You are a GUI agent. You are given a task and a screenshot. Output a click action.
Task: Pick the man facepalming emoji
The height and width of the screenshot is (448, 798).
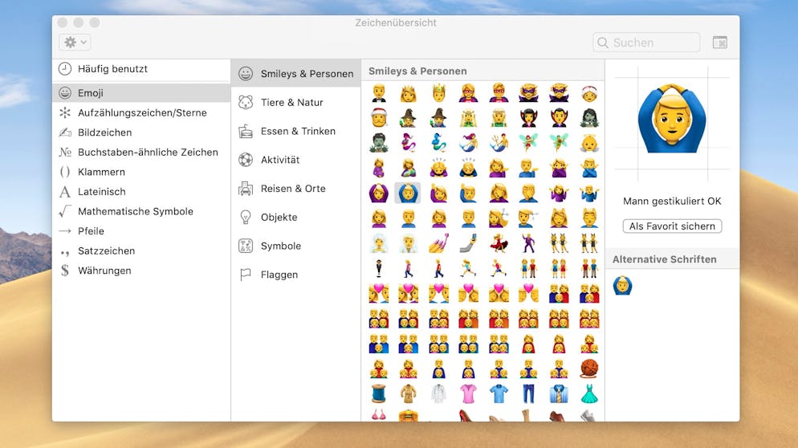tap(529, 193)
